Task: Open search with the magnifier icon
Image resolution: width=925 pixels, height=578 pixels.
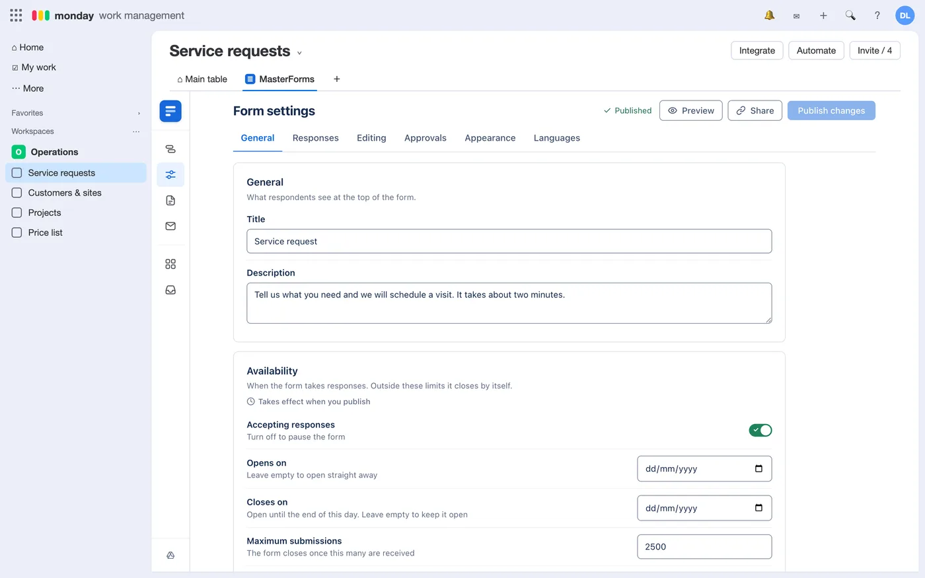Action: click(850, 15)
